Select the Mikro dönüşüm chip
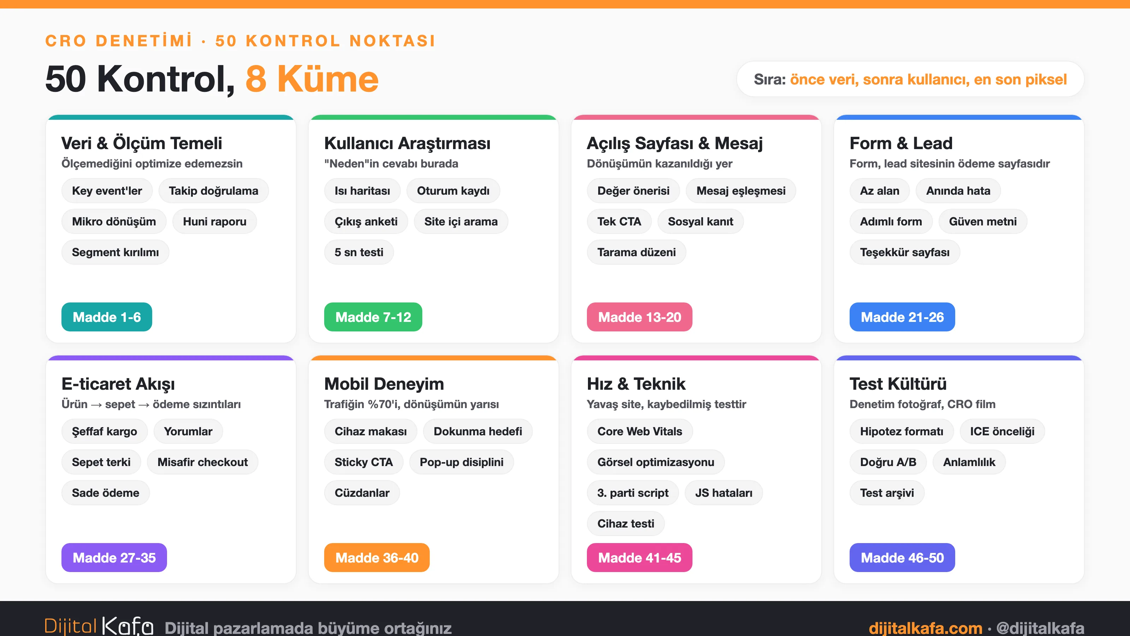The width and height of the screenshot is (1130, 636). (x=114, y=221)
